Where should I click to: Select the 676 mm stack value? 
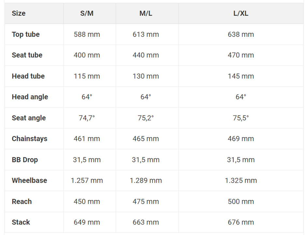click(x=241, y=222)
